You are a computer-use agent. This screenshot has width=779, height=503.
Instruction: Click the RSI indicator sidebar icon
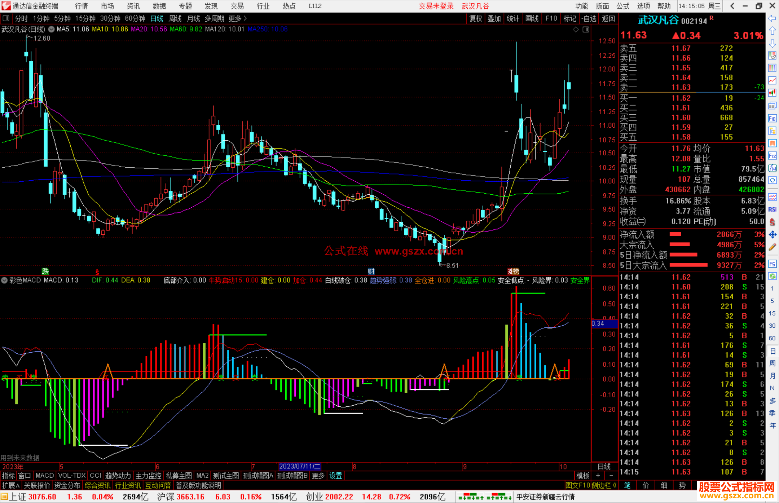coord(772,209)
